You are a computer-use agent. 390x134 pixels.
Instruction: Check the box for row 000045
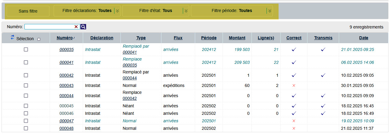pos(26,106)
